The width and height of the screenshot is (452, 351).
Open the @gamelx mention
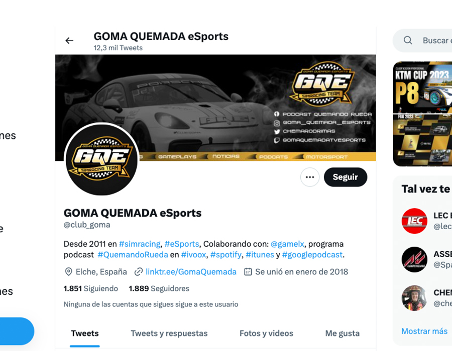287,244
